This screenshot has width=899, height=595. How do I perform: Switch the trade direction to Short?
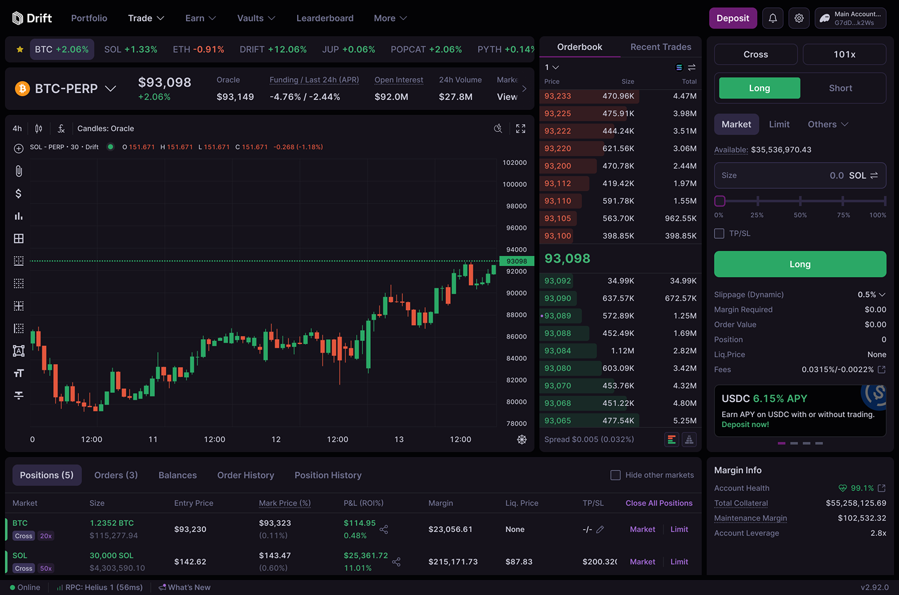pyautogui.click(x=840, y=87)
